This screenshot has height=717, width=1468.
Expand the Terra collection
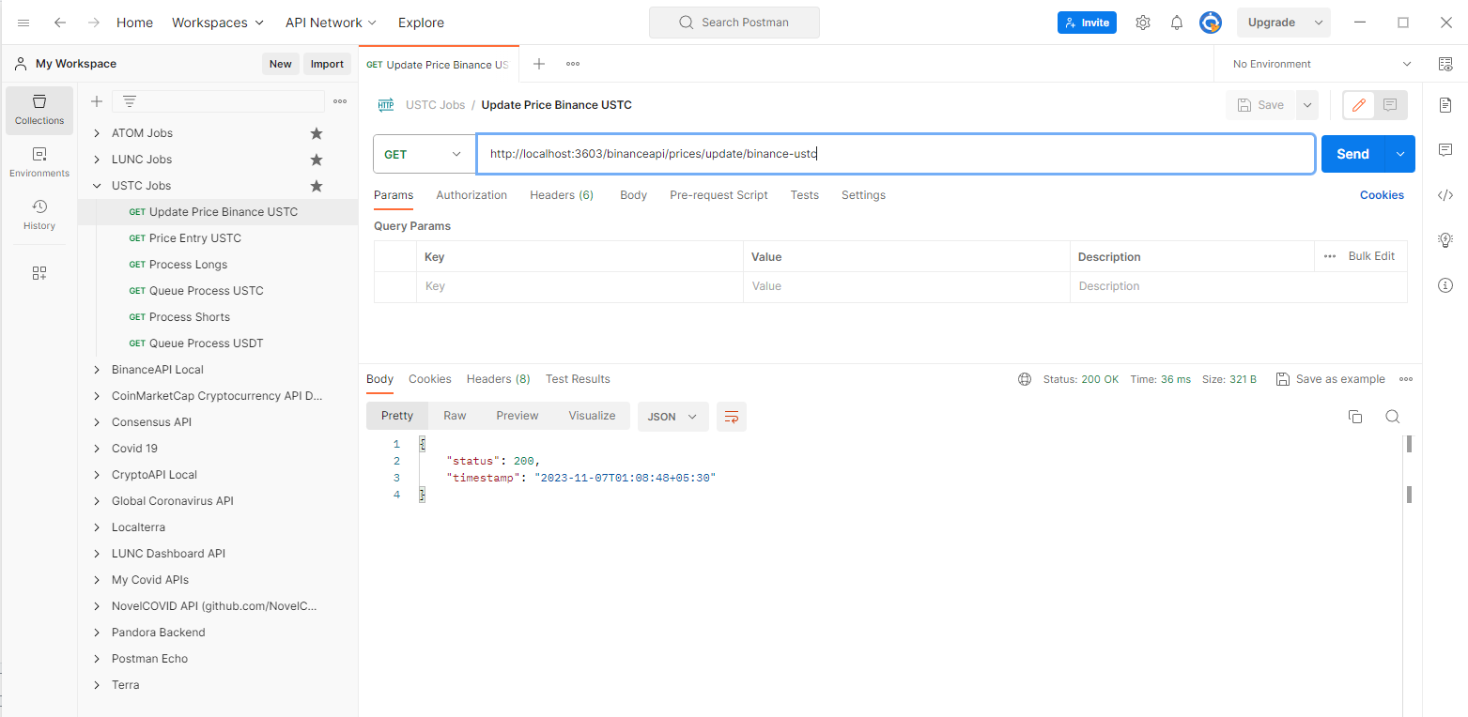pyautogui.click(x=97, y=685)
